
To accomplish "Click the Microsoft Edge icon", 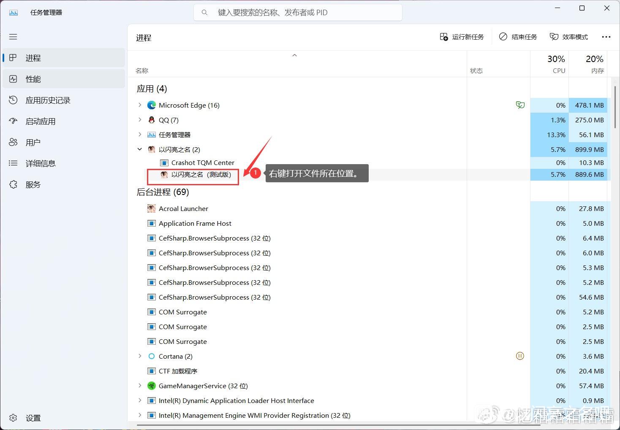I will pyautogui.click(x=151, y=105).
